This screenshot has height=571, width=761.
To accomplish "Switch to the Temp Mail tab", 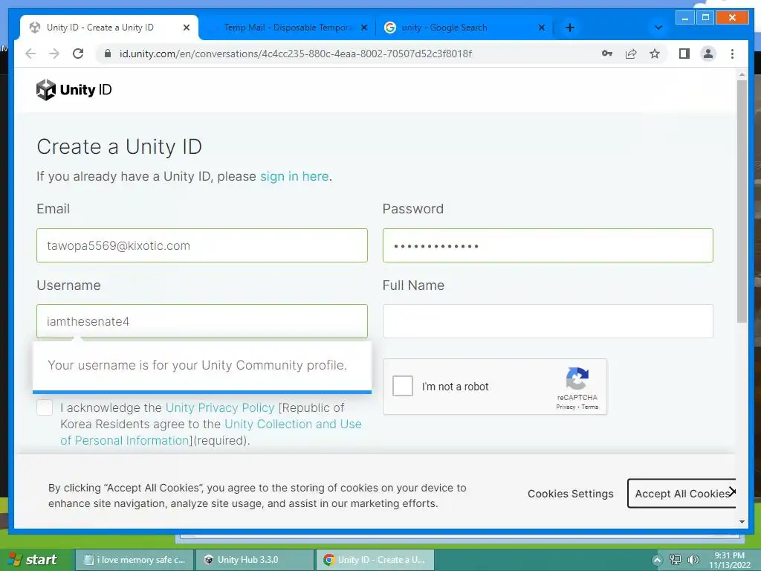I will [x=288, y=28].
